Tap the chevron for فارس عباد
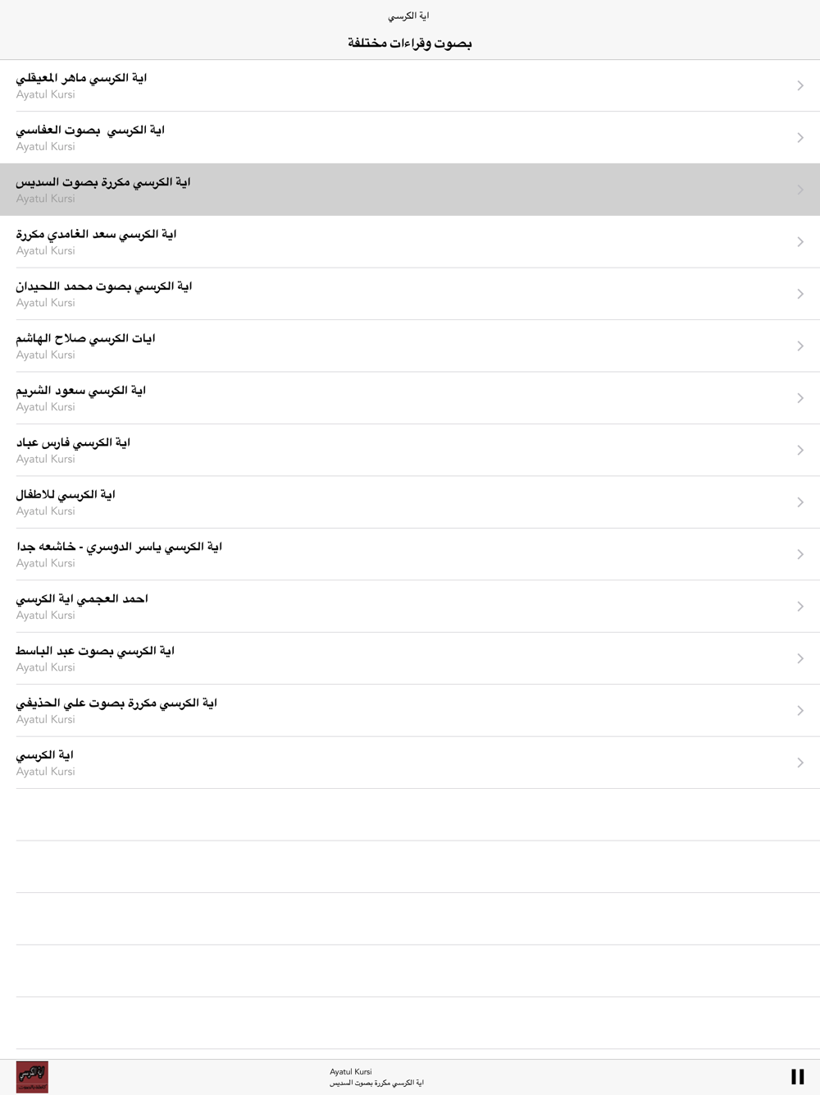The image size is (820, 1095). pos(800,451)
